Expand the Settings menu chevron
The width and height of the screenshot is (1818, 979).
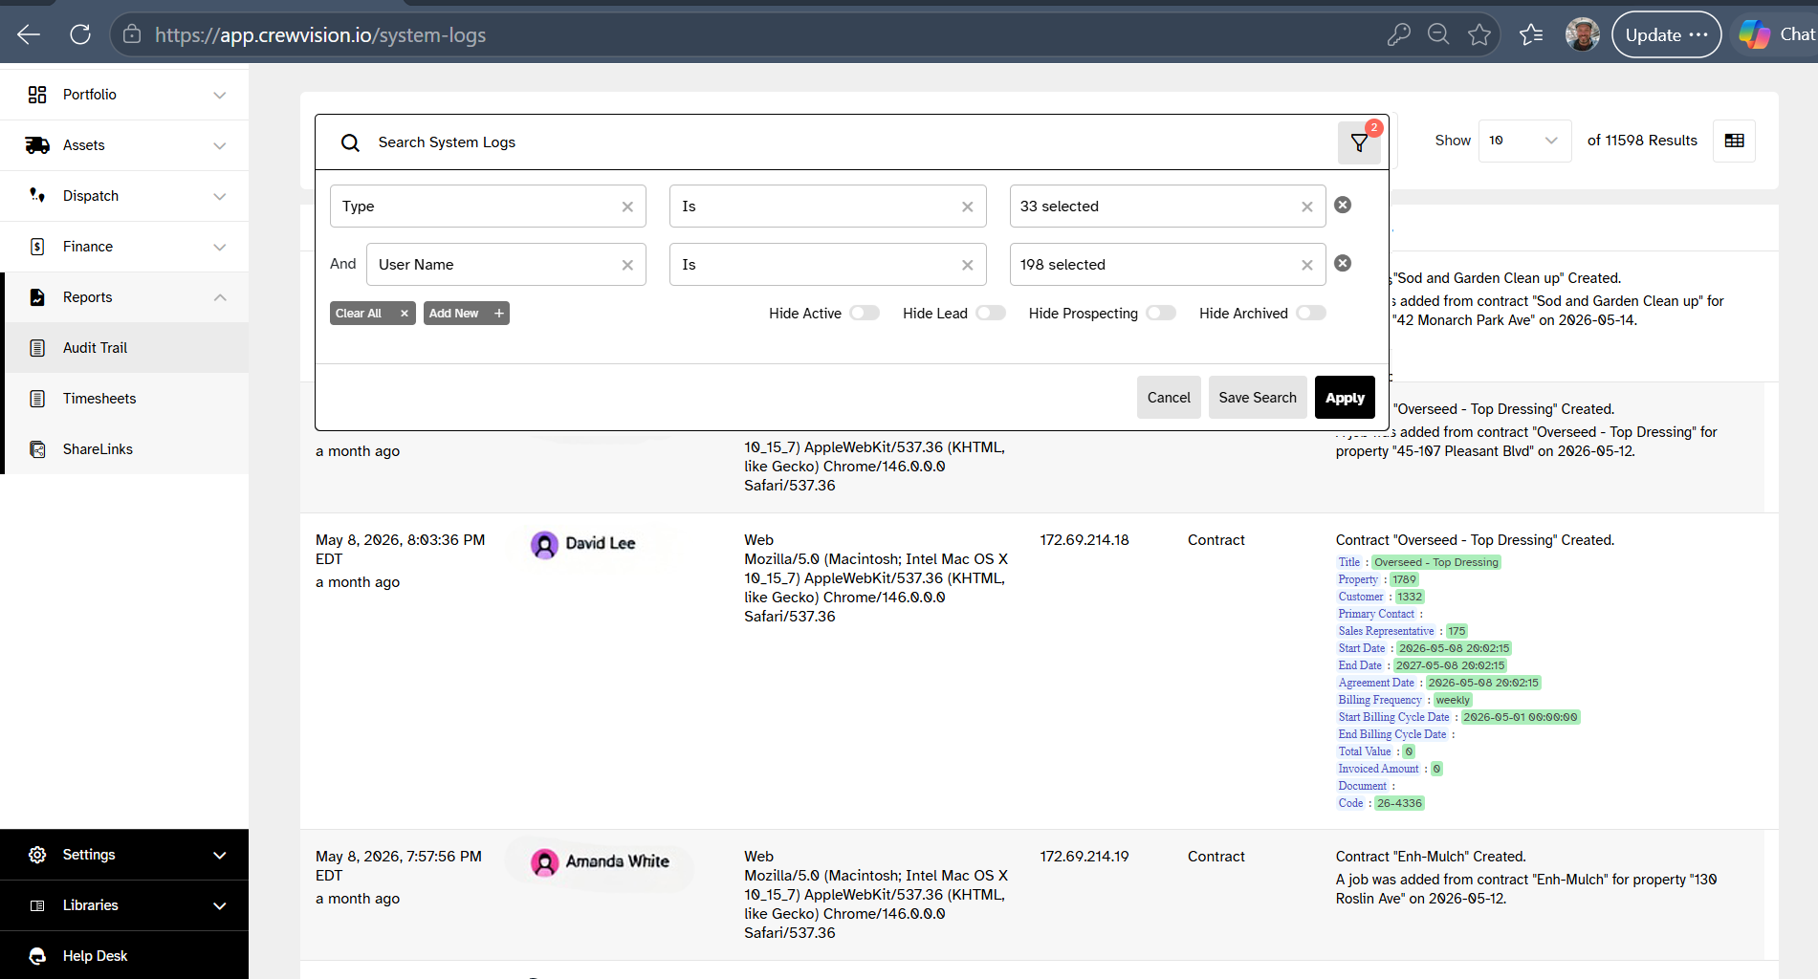point(220,855)
